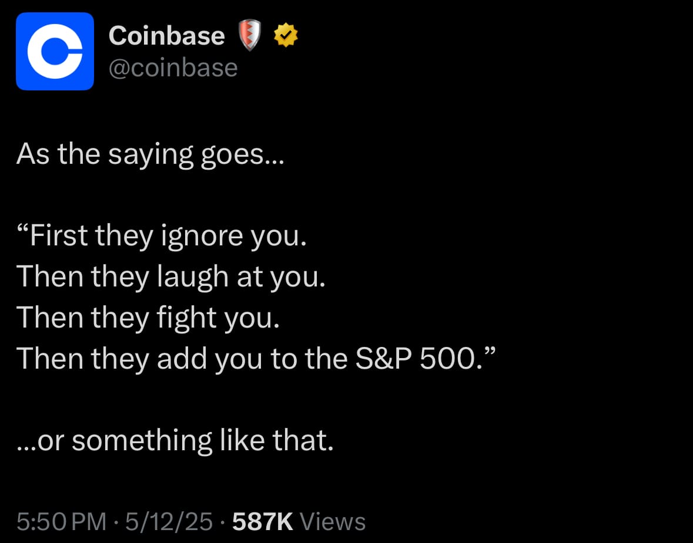Click the red shield badge icon
Screen dimensions: 693x543
click(x=250, y=35)
